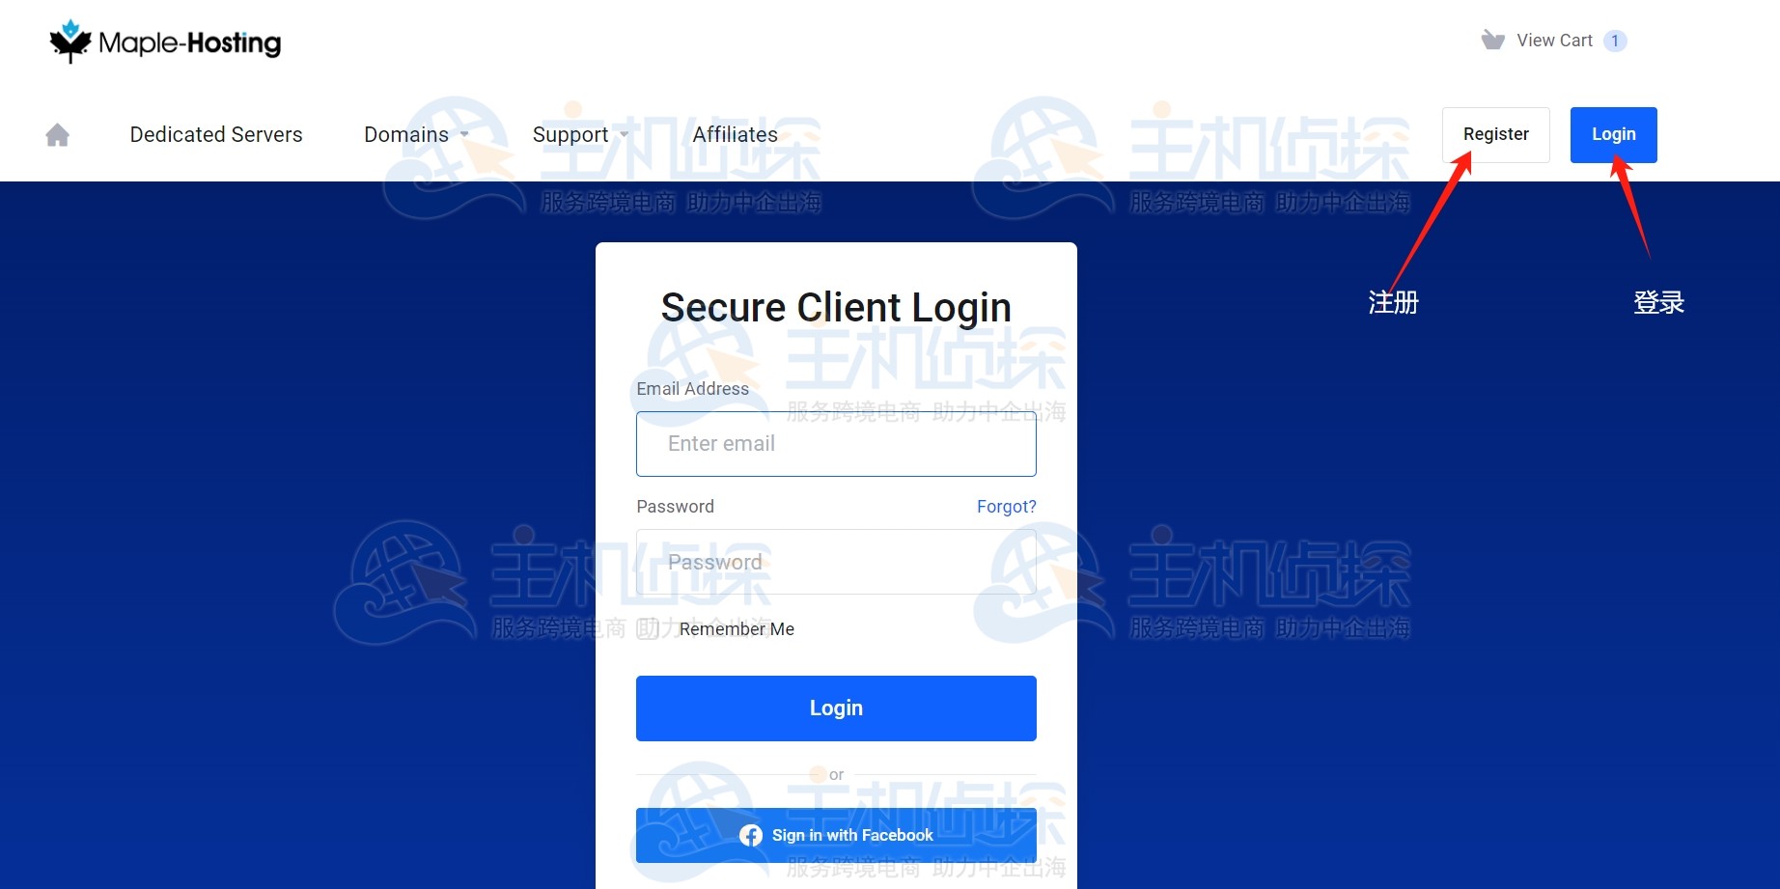This screenshot has width=1780, height=889.
Task: Open the Affiliates page
Action: click(735, 135)
